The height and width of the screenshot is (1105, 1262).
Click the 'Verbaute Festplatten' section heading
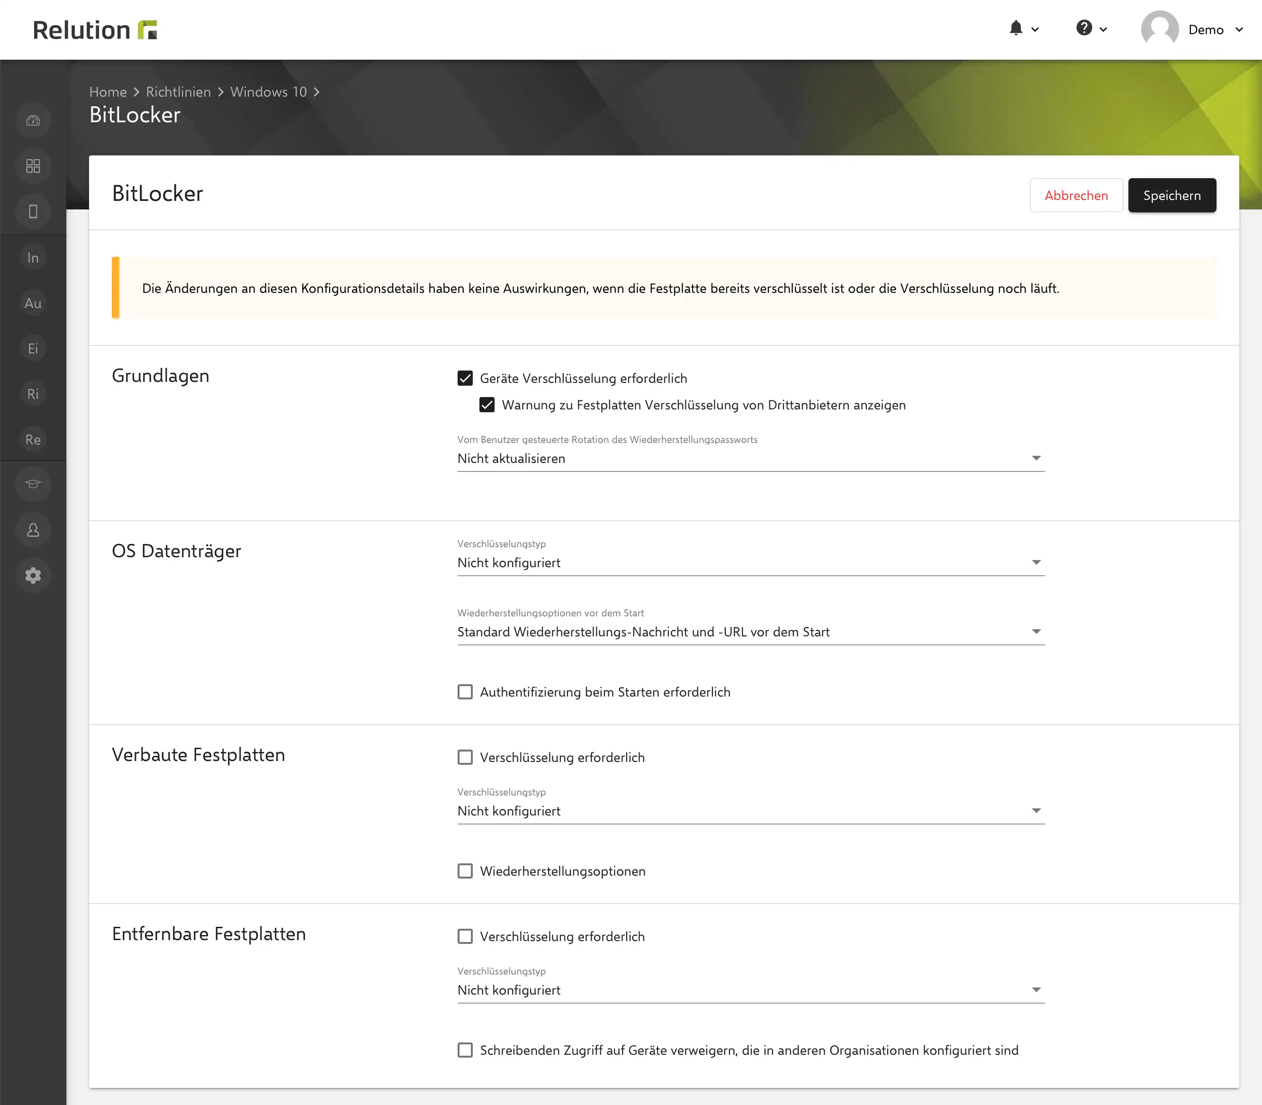point(198,755)
